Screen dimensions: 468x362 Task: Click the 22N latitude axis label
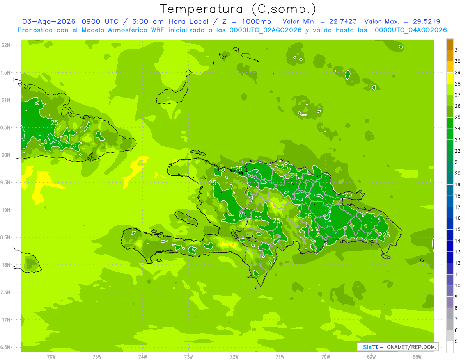pyautogui.click(x=7, y=45)
